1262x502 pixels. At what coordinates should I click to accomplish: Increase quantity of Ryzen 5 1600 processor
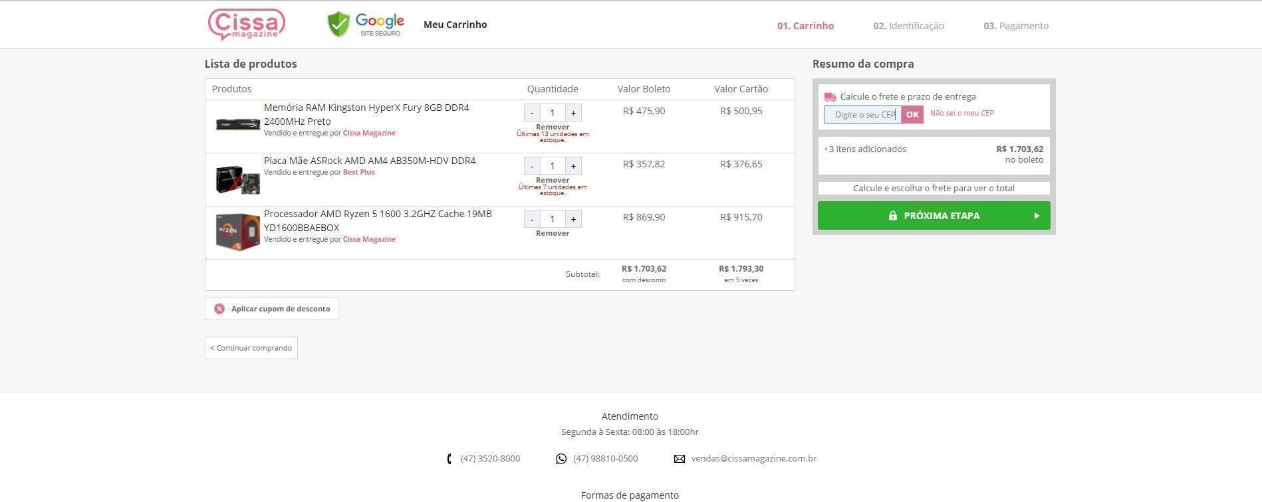click(573, 219)
